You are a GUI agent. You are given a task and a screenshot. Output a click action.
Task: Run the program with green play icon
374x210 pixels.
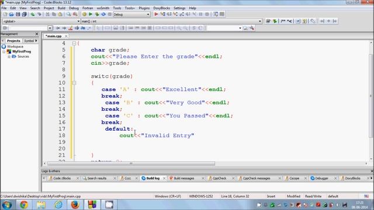[x=91, y=14]
